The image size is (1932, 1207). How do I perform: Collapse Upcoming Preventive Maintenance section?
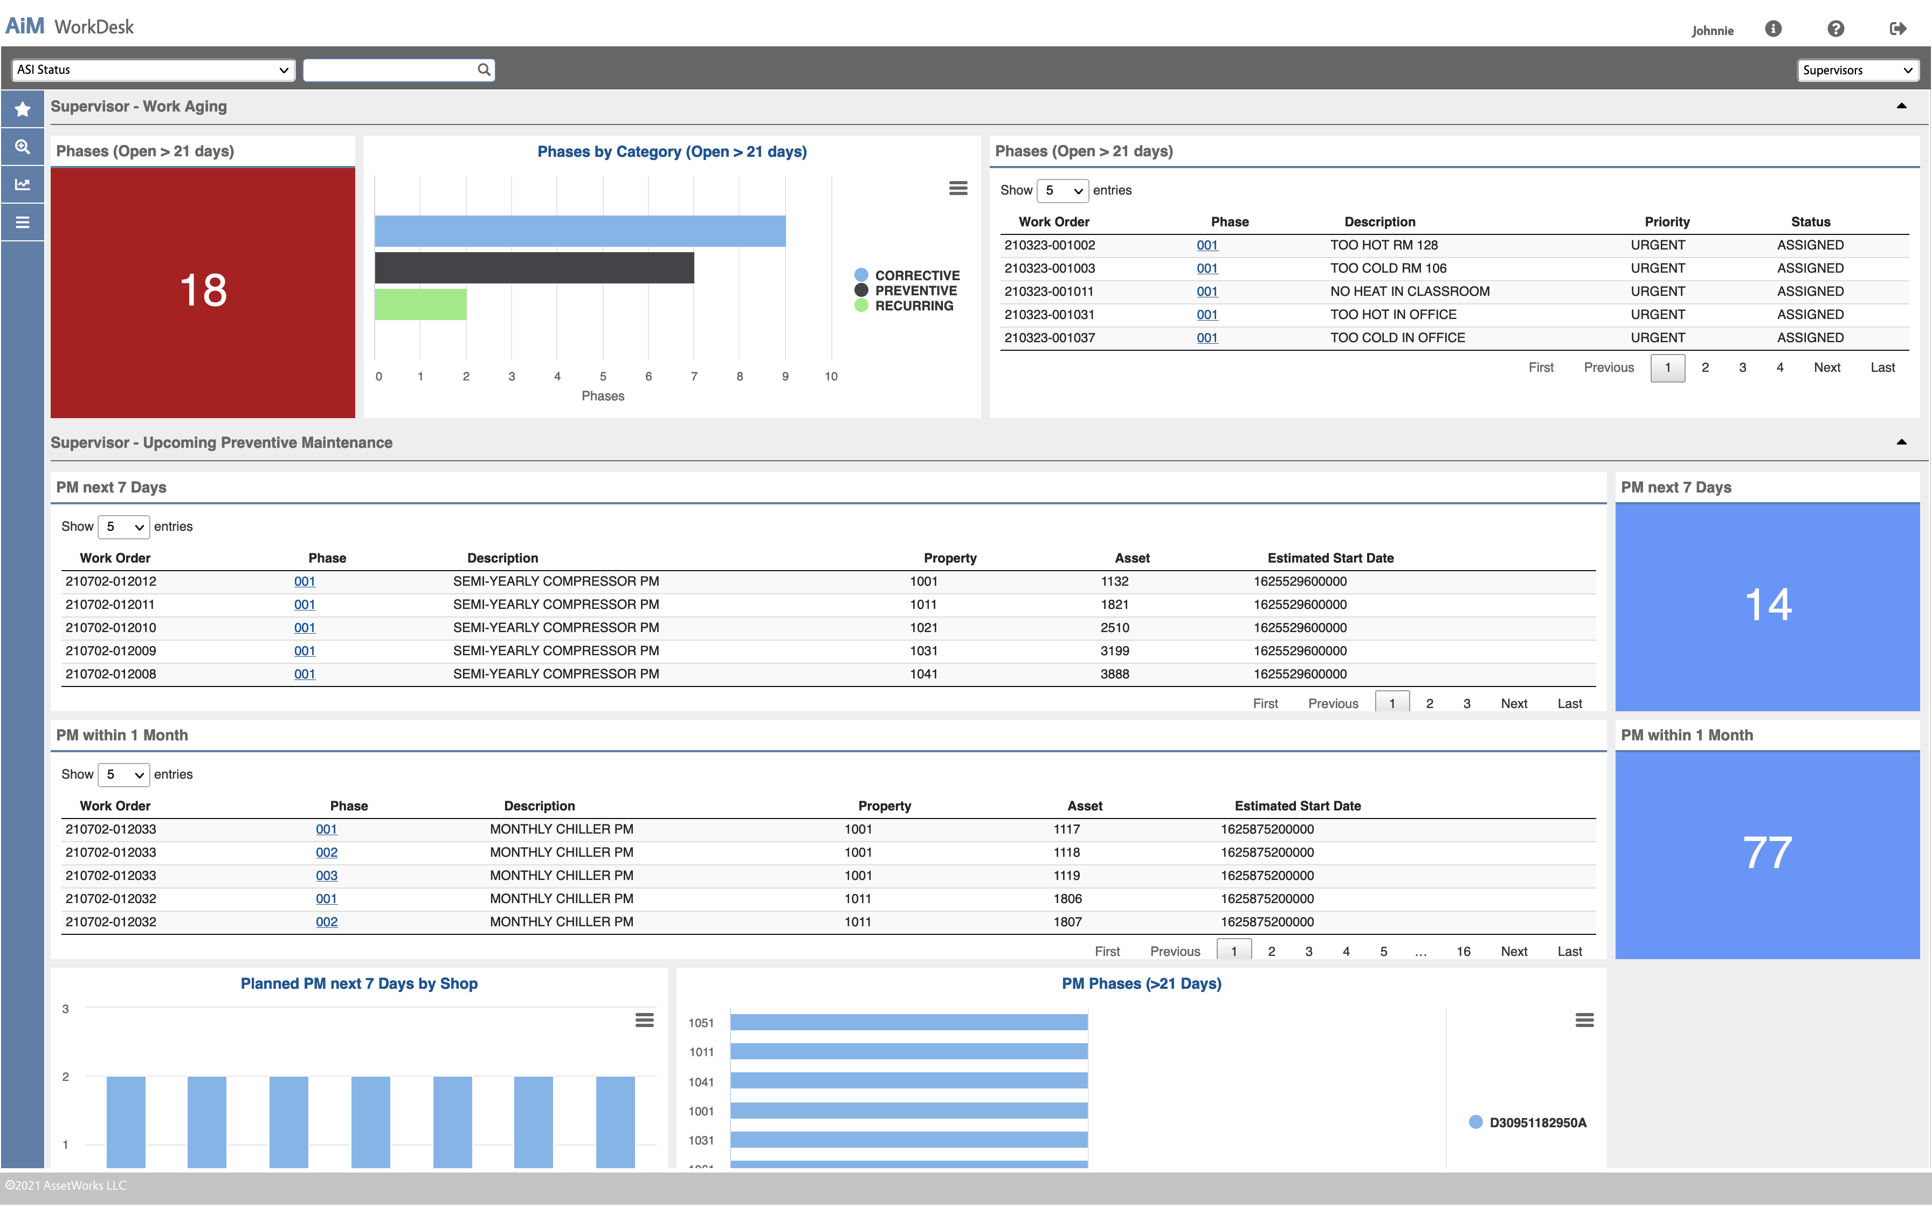coord(1902,442)
